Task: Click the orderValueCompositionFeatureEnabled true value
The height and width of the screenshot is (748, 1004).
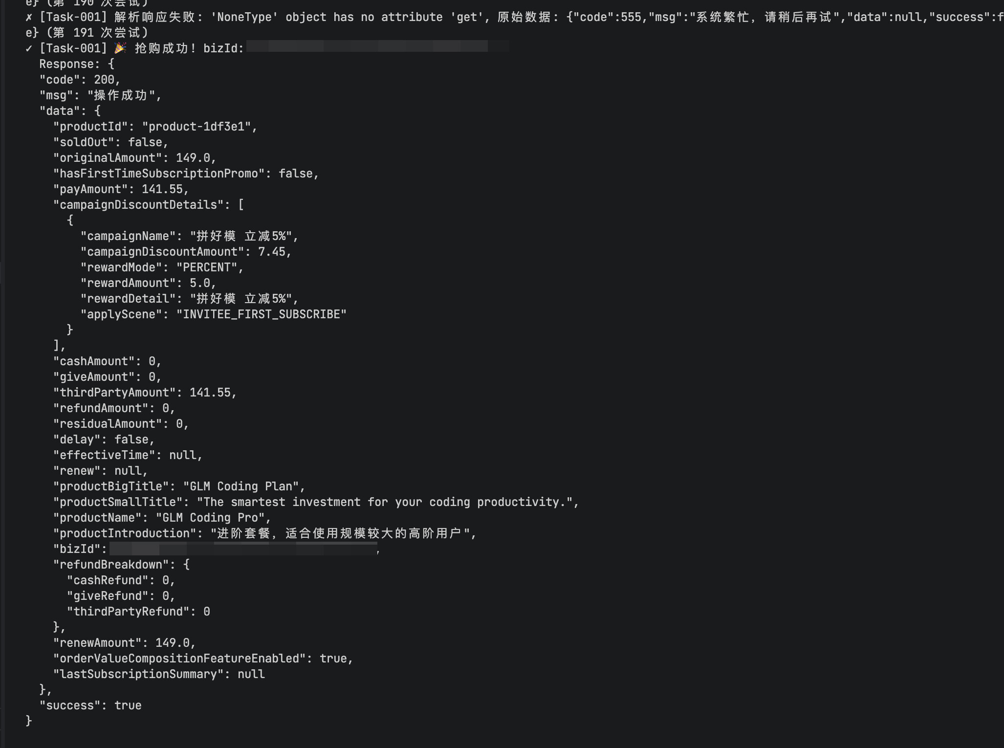Action: coord(333,659)
